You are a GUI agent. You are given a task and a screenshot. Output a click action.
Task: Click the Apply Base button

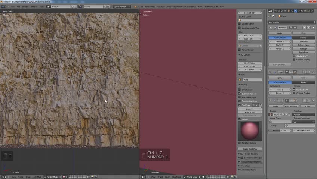tap(304, 52)
